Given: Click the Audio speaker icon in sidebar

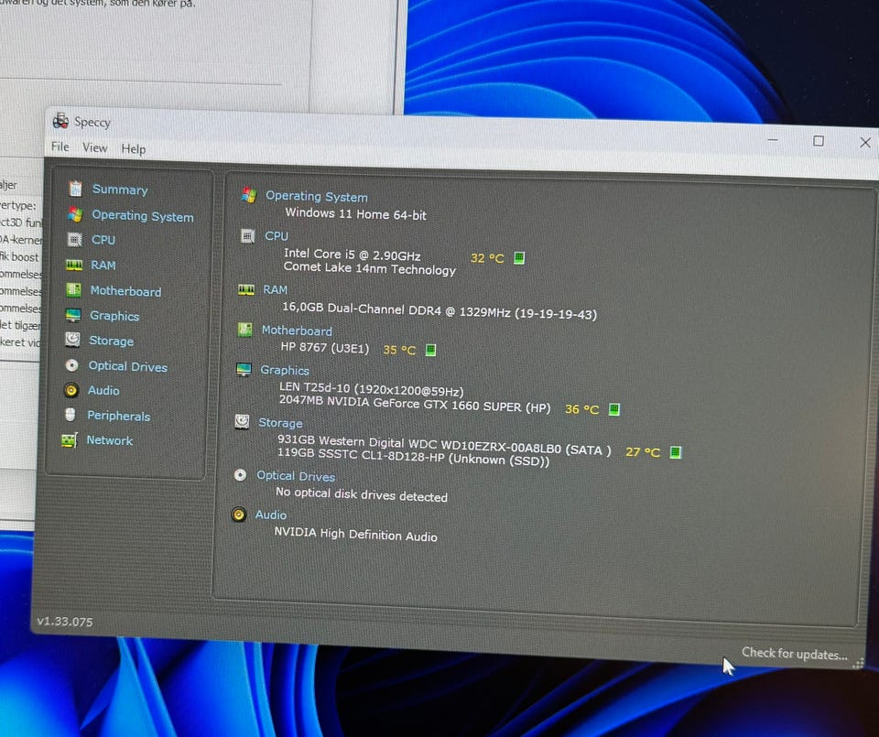Looking at the screenshot, I should click(x=71, y=390).
